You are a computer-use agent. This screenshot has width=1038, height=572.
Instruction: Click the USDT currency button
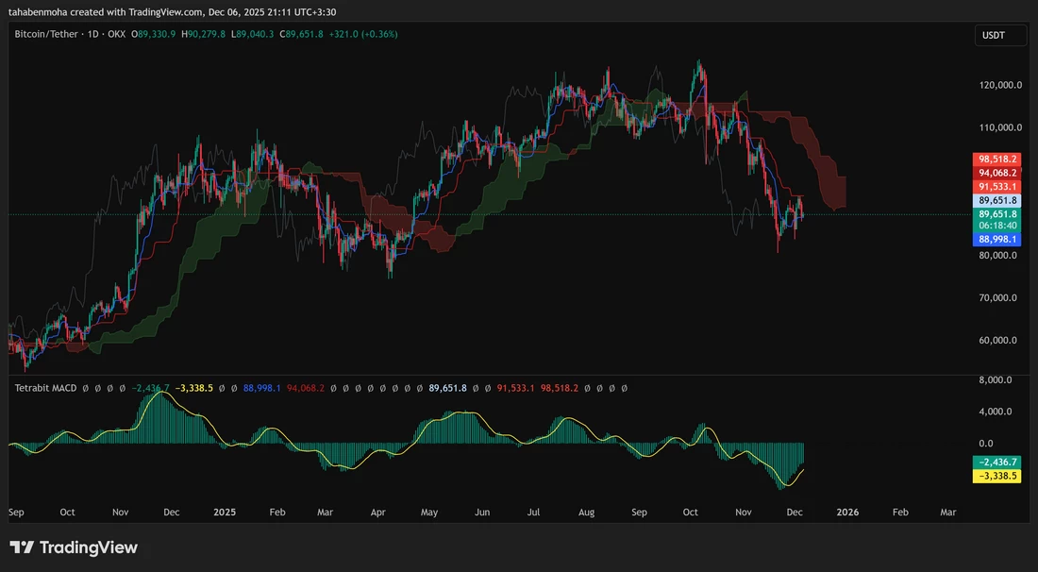[1000, 35]
